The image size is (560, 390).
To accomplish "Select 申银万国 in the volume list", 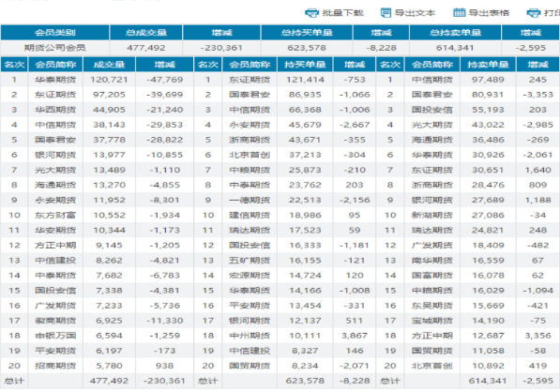I will pos(55,336).
